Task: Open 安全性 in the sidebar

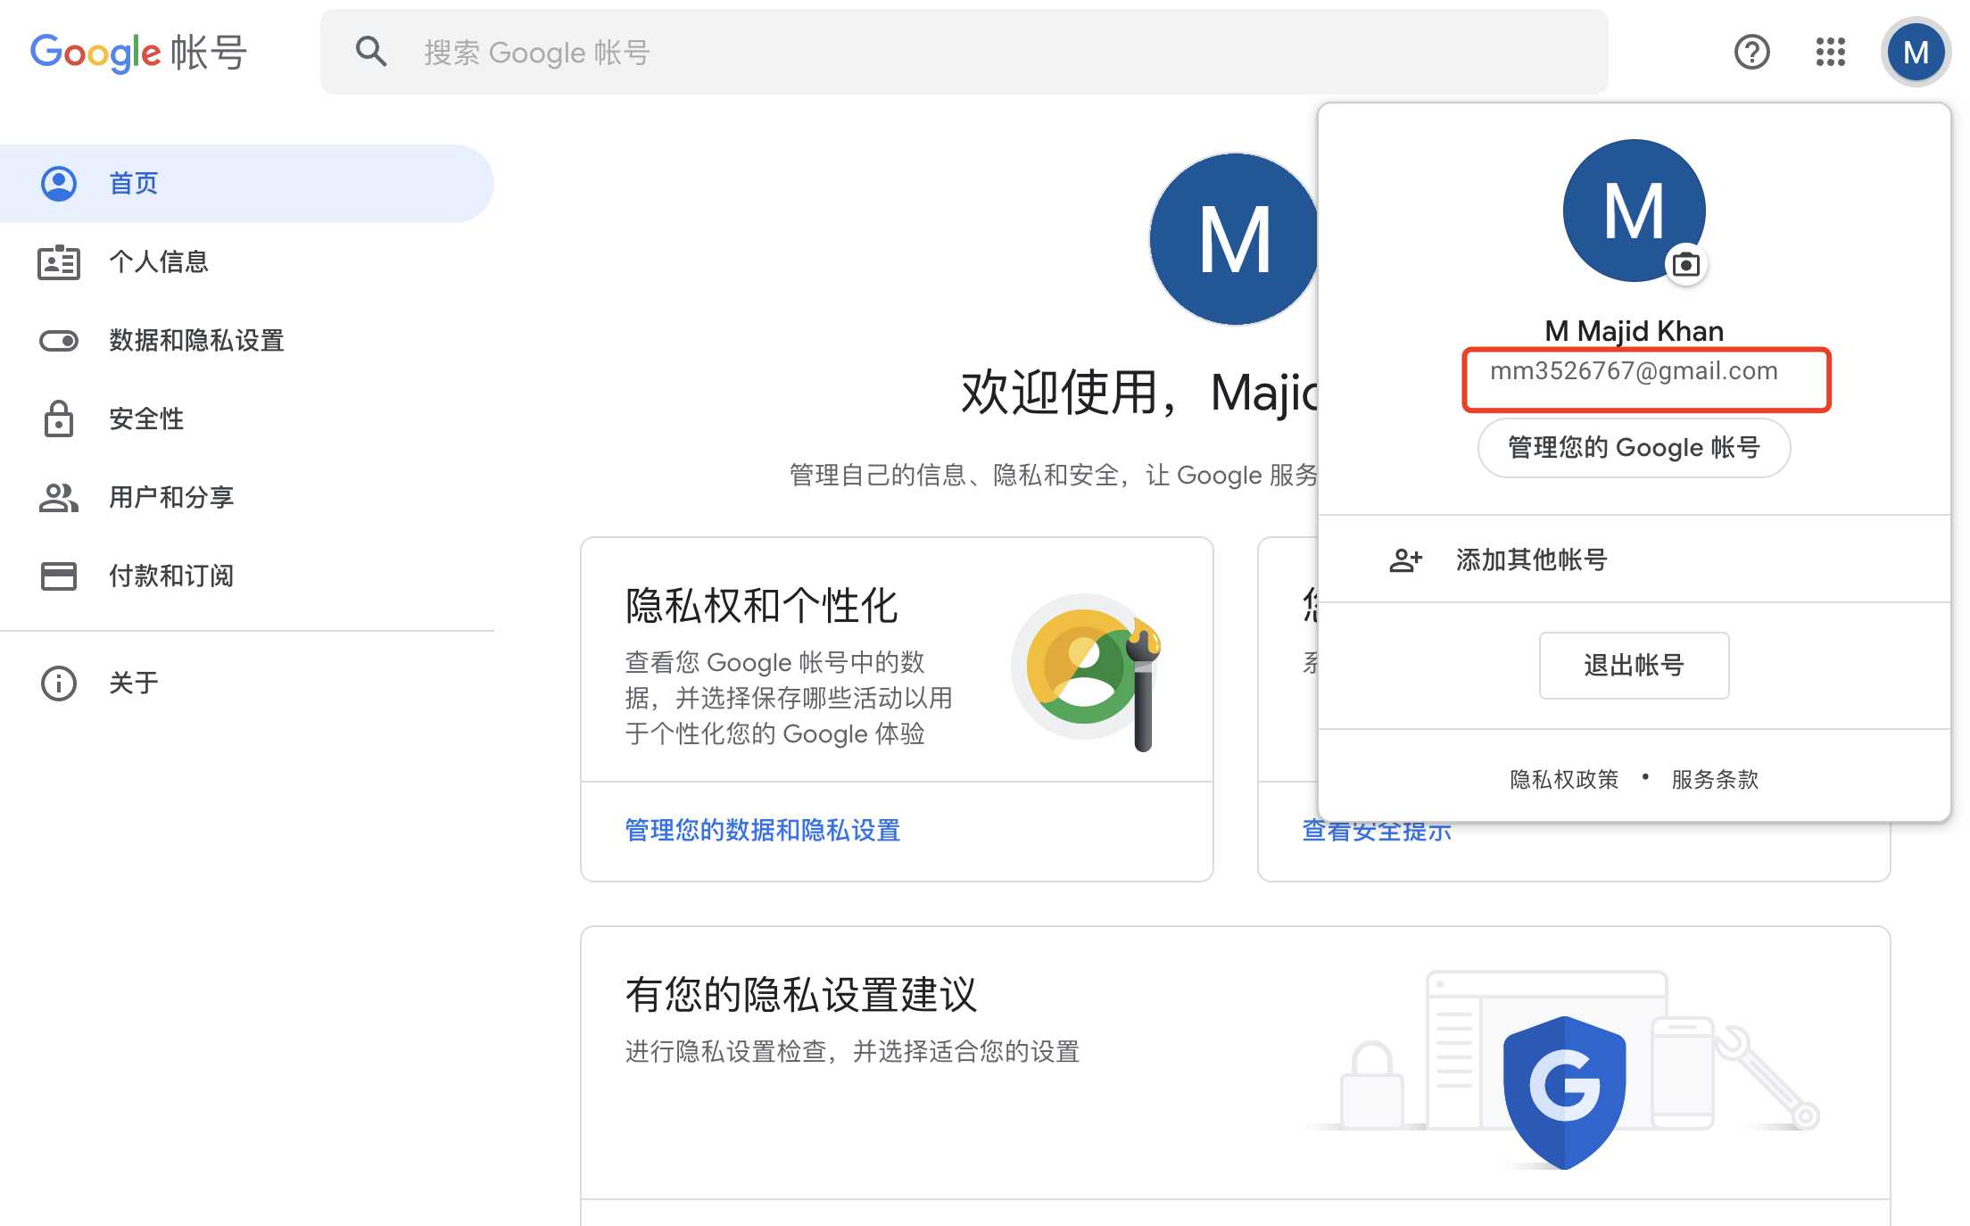Action: tap(246, 419)
